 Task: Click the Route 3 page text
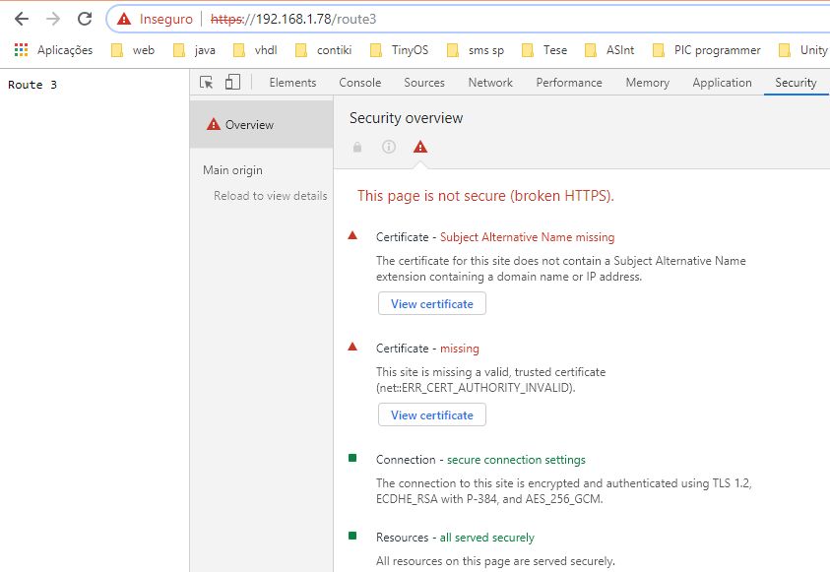32,85
